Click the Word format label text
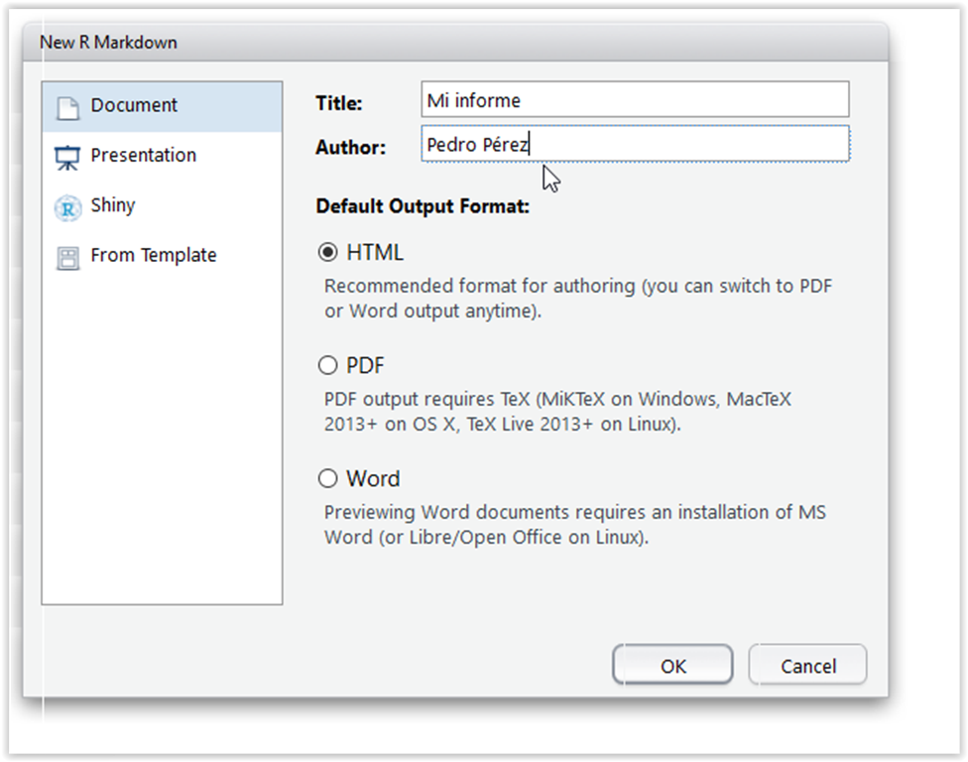968x762 pixels. (x=373, y=478)
